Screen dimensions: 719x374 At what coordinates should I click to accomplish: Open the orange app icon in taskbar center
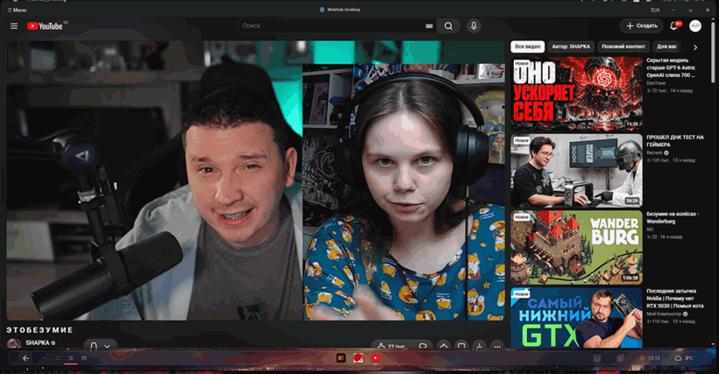(341, 358)
